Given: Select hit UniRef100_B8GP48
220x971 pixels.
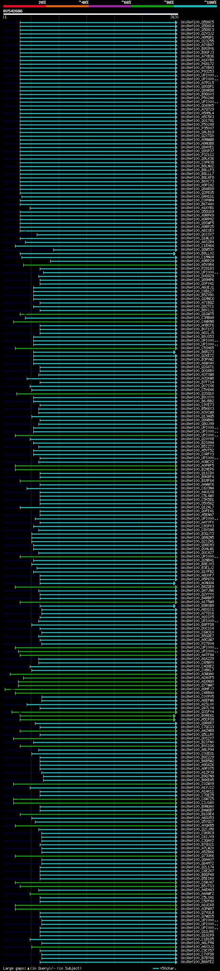Looking at the screenshot, I should (197, 875).
